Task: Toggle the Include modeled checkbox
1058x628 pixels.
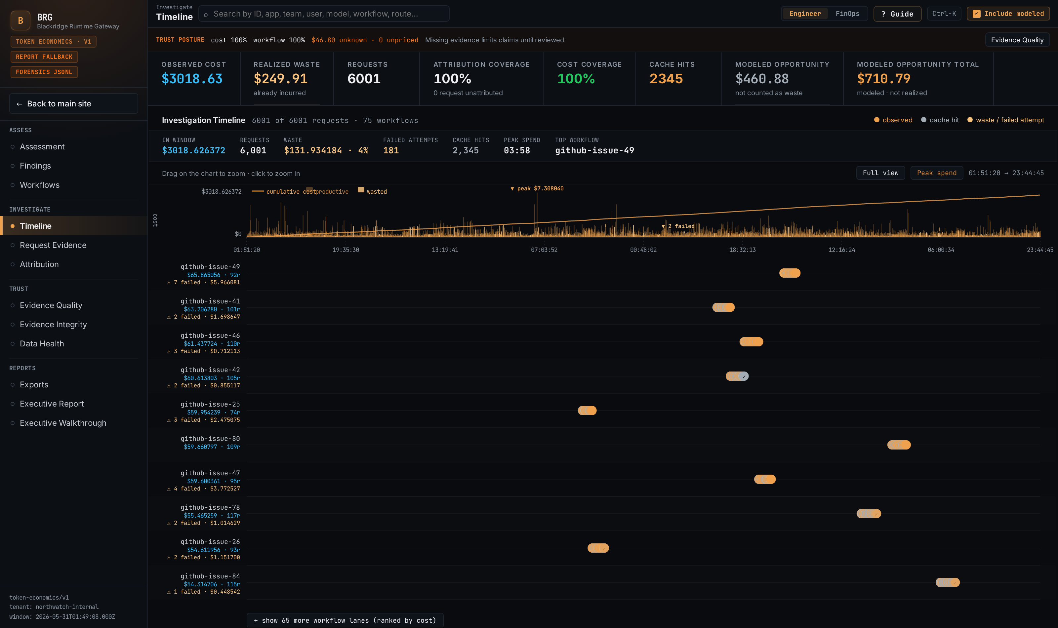Action: 976,14
